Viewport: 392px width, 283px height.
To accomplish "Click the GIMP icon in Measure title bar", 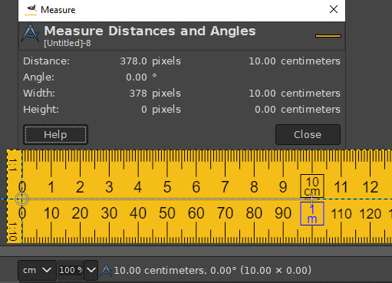I will 31,10.
